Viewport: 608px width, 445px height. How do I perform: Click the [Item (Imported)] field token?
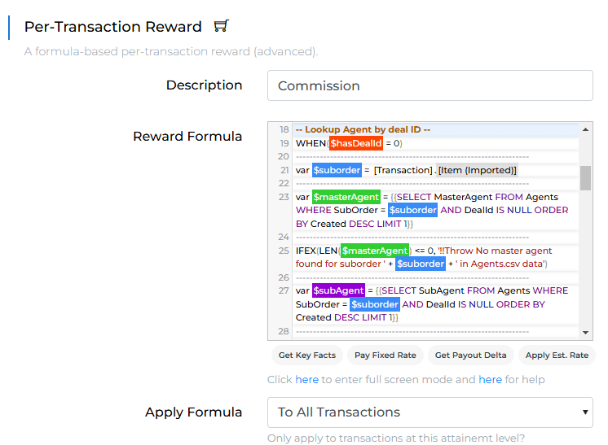(x=477, y=170)
